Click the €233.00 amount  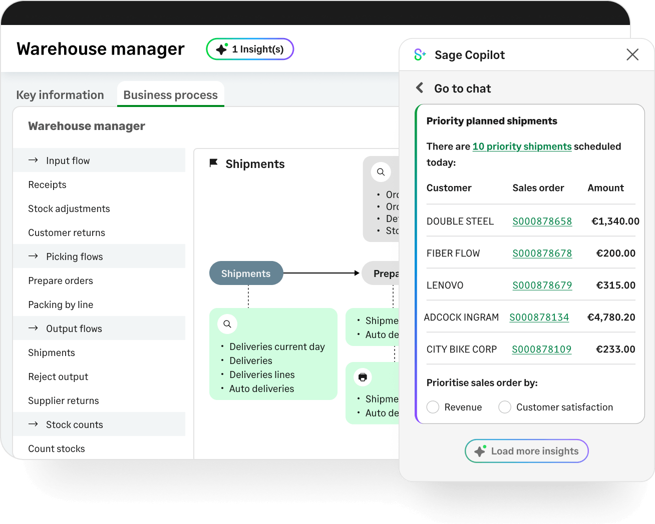[615, 349]
